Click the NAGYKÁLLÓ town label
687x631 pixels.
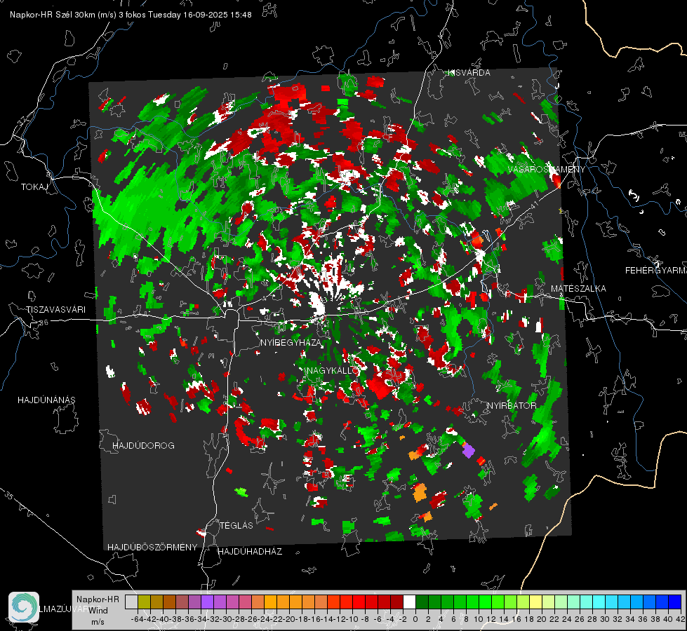point(333,370)
